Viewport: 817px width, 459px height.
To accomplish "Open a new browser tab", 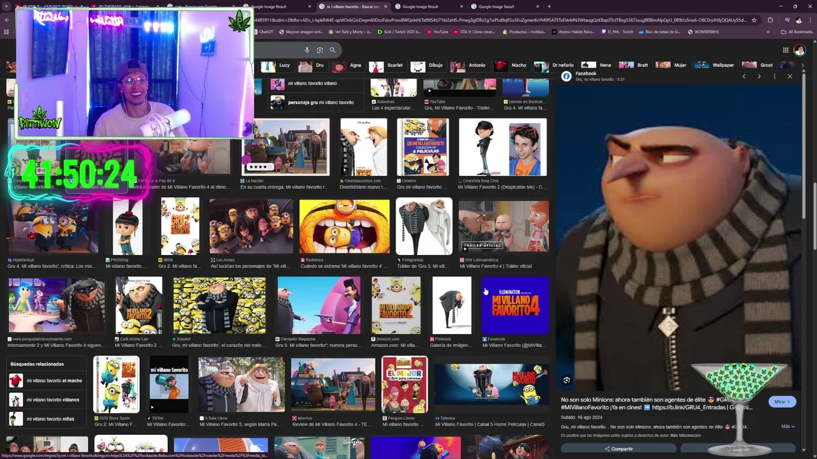I will tap(549, 6).
